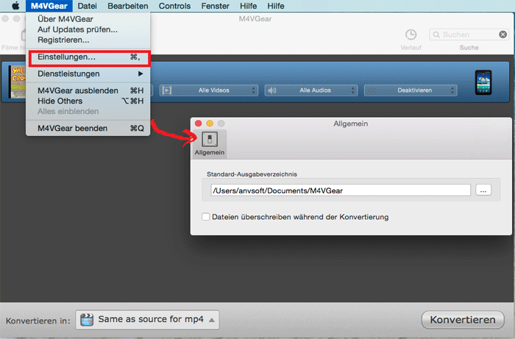Choose Registrieren... menu entry
515x339 pixels.
point(88,40)
